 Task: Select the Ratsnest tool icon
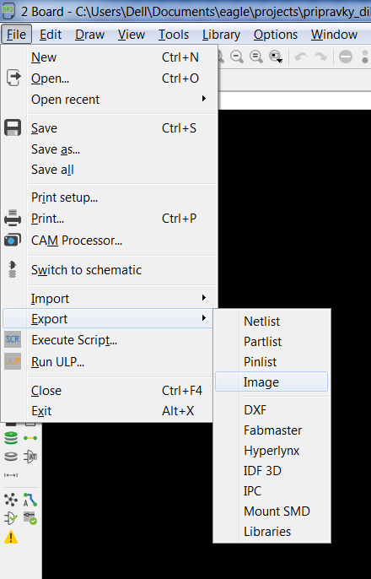tap(11, 500)
